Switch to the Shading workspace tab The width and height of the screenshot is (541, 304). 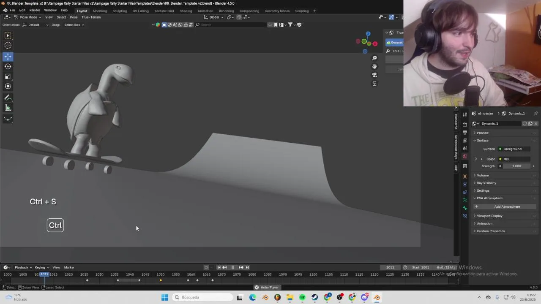click(186, 11)
